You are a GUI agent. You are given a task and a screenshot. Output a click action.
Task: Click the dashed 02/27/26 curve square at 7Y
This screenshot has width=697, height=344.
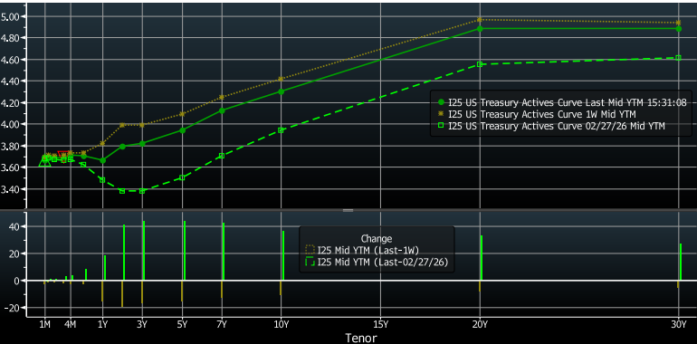(223, 156)
